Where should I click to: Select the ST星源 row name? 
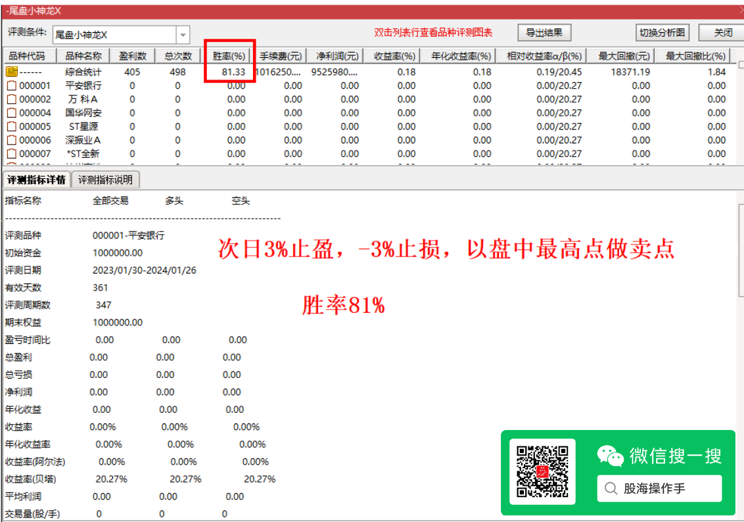(83, 127)
